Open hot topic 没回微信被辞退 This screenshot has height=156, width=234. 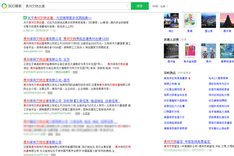point(173,123)
